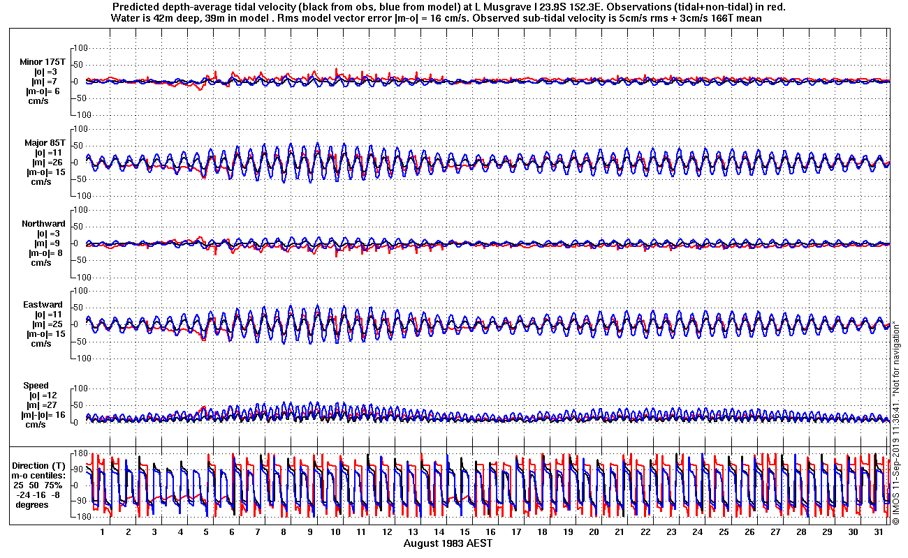
Task: Click the "m-o centiles:" text
Action: (37, 475)
